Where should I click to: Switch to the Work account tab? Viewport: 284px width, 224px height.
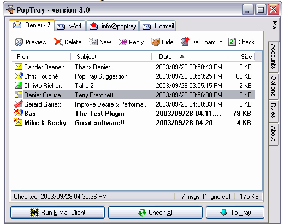click(x=70, y=26)
